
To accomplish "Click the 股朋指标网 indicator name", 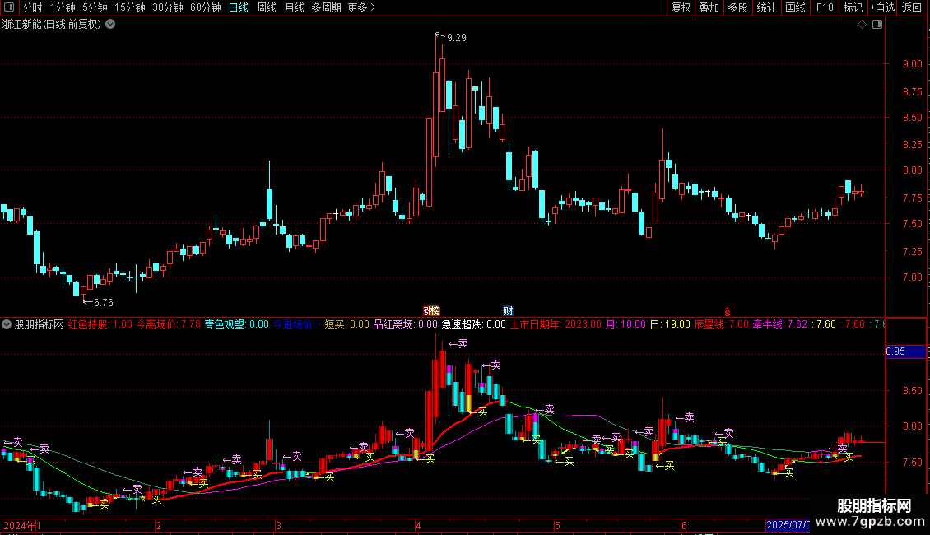I will (x=40, y=324).
